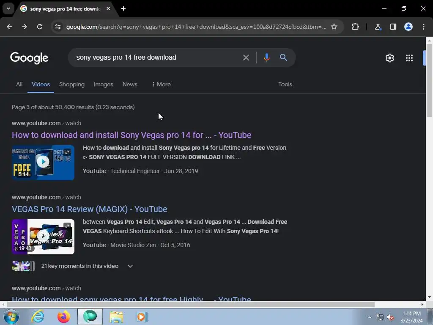Image resolution: width=433 pixels, height=325 pixels.
Task: Open the media player taskbar icon
Action: 142,317
